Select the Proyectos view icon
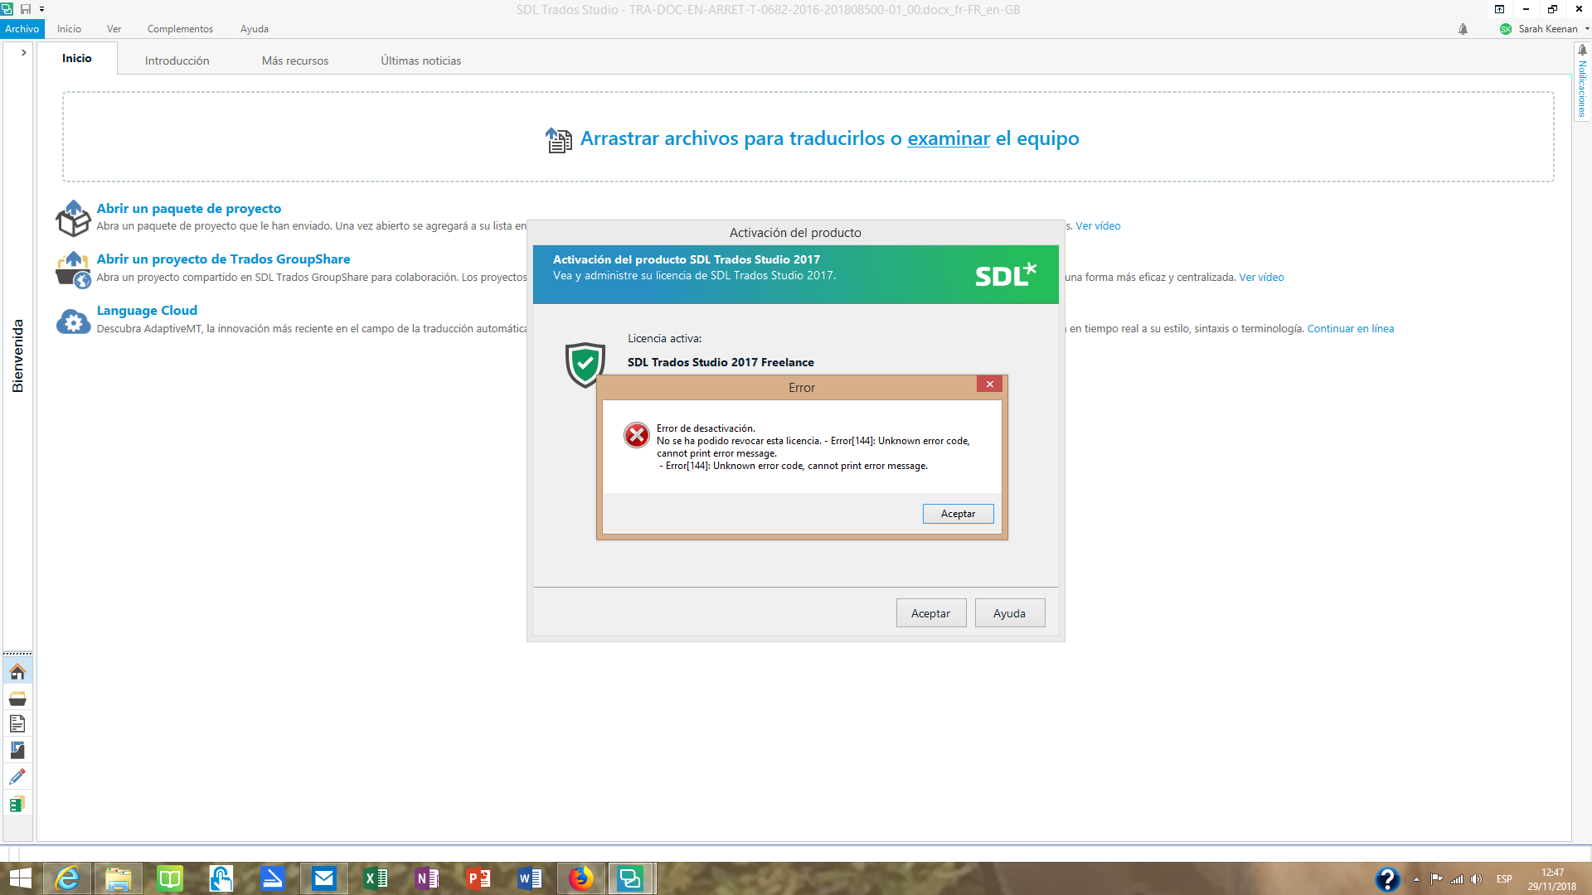This screenshot has width=1592, height=895. (x=18, y=698)
